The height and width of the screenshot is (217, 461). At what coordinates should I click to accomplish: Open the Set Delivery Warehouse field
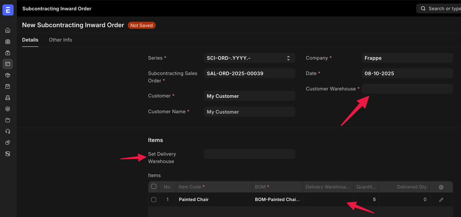249,154
